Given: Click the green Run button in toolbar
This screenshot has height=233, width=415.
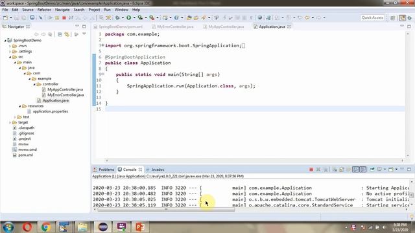Looking at the screenshot, I should click(x=129, y=17).
